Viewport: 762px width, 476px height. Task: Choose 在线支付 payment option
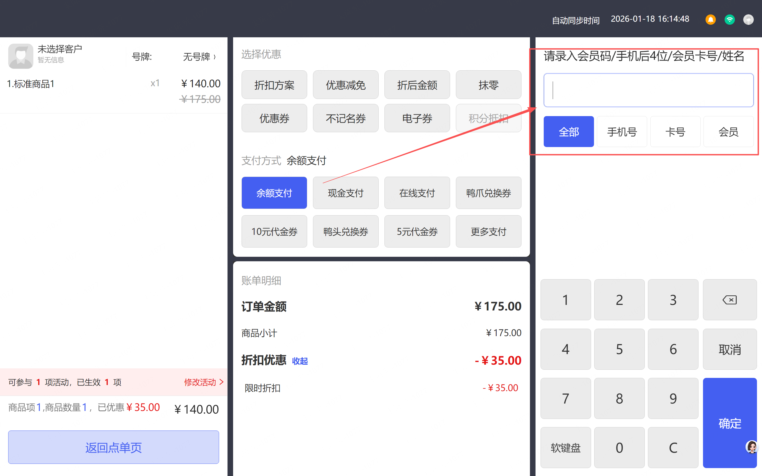(417, 193)
